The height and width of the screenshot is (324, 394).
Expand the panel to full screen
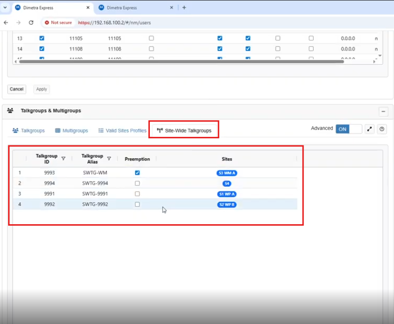369,129
